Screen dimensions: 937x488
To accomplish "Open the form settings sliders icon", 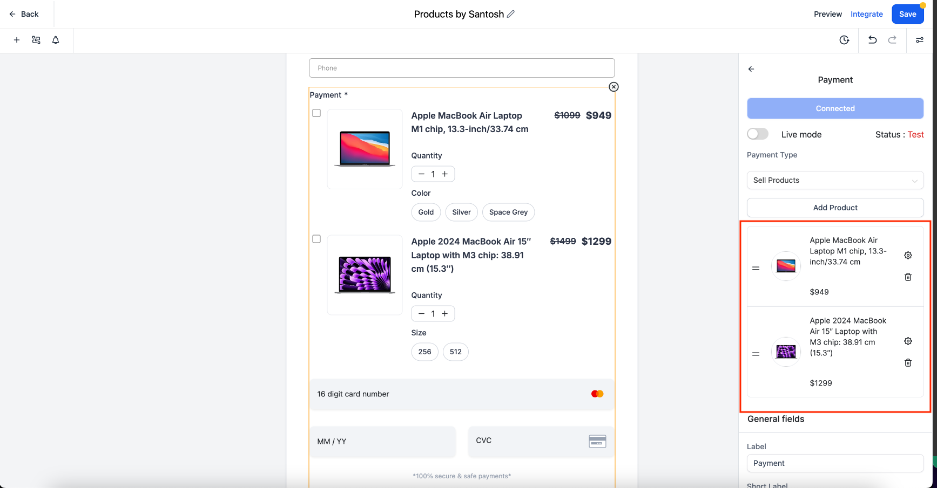I will click(919, 40).
